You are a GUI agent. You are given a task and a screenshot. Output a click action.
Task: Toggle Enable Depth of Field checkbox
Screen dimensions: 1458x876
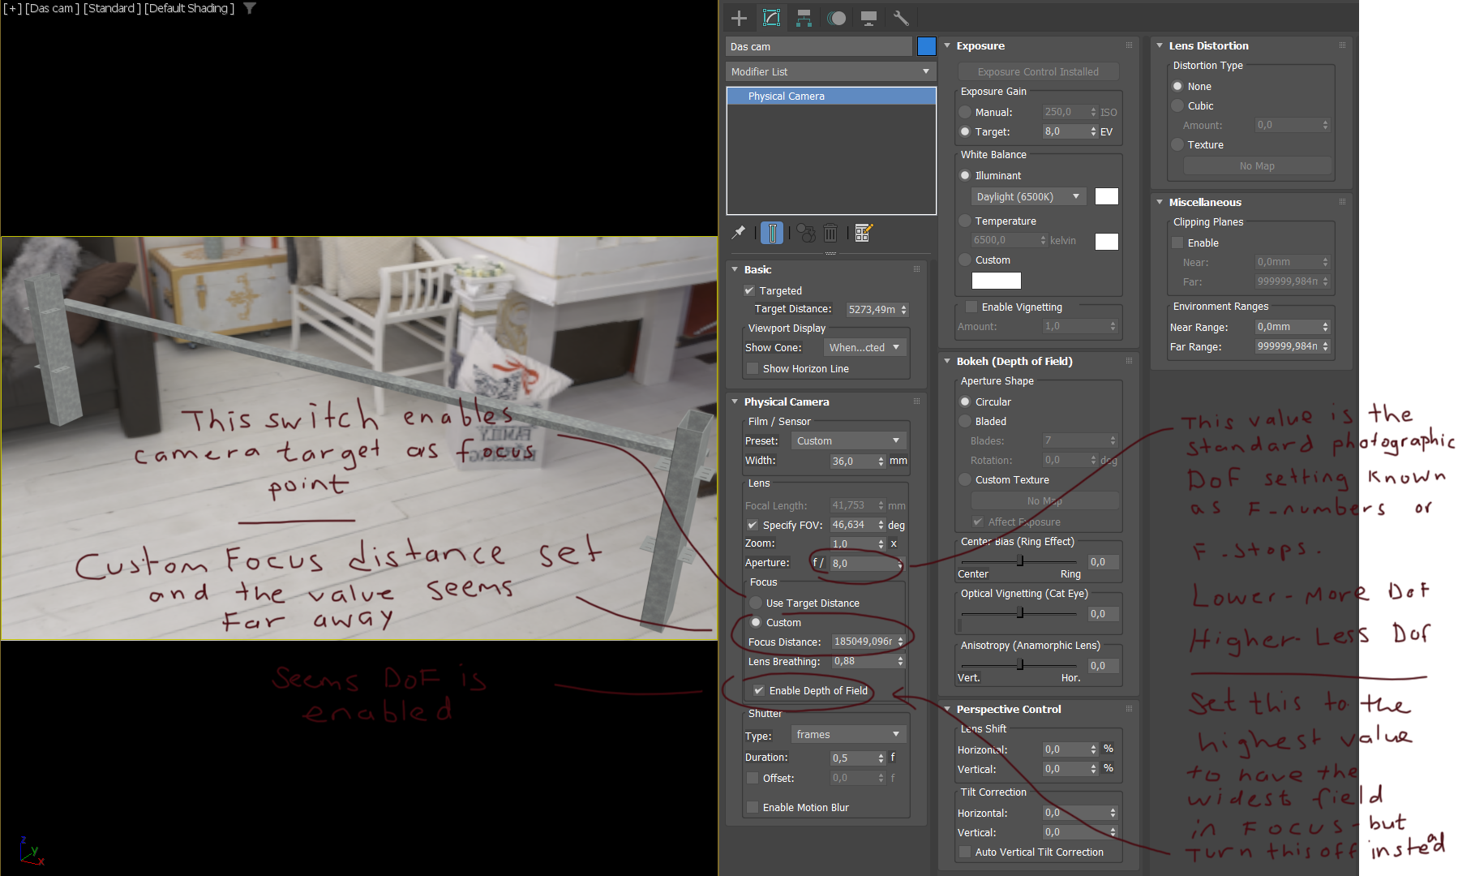pos(759,690)
